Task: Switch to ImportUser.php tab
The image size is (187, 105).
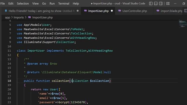Action: coord(98,11)
